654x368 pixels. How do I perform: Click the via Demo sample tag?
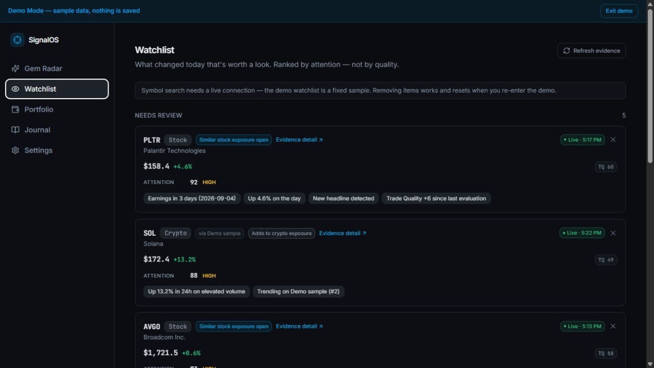(x=220, y=233)
